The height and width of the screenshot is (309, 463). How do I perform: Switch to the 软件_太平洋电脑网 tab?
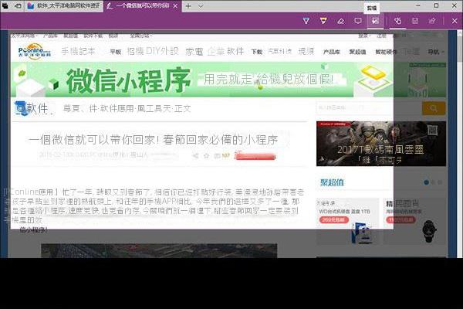(64, 6)
